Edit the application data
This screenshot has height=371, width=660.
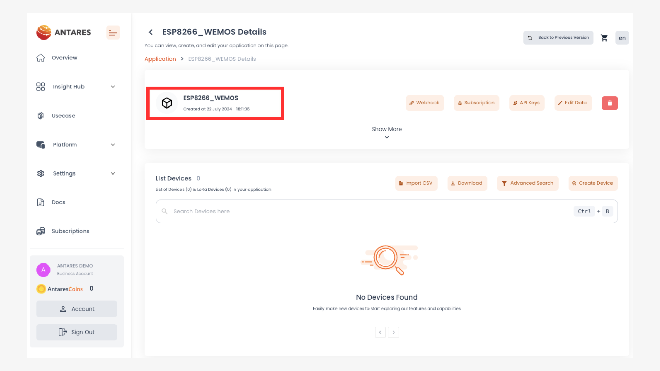573,103
